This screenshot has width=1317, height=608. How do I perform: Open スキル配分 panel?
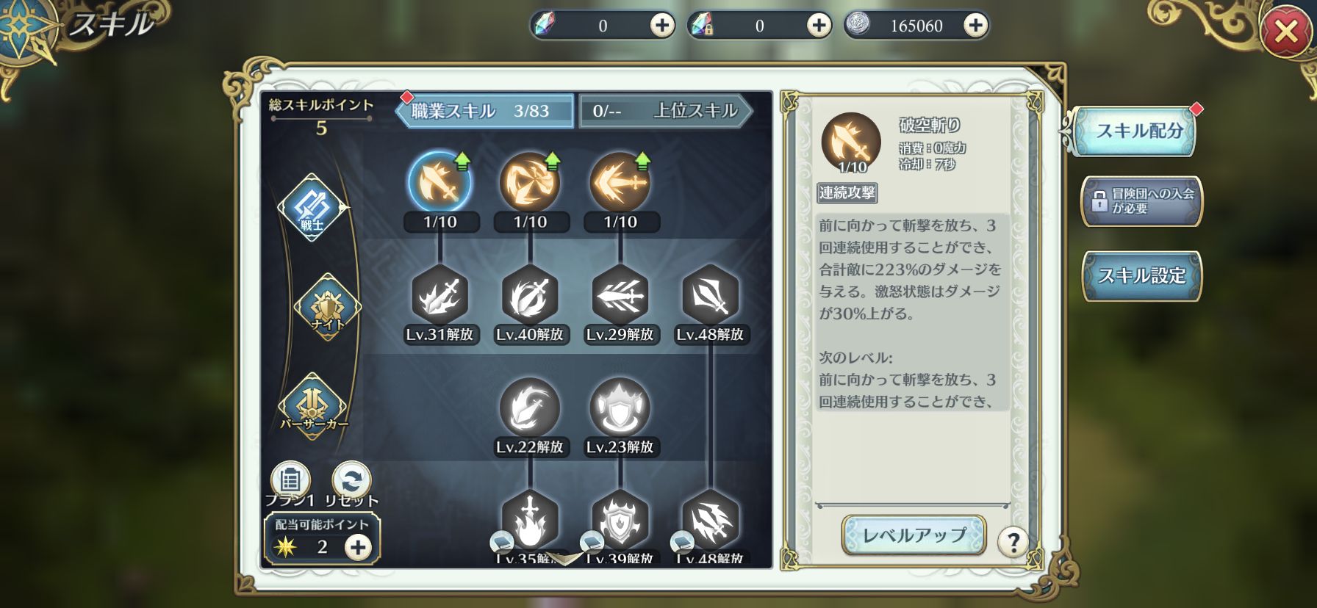1138,131
